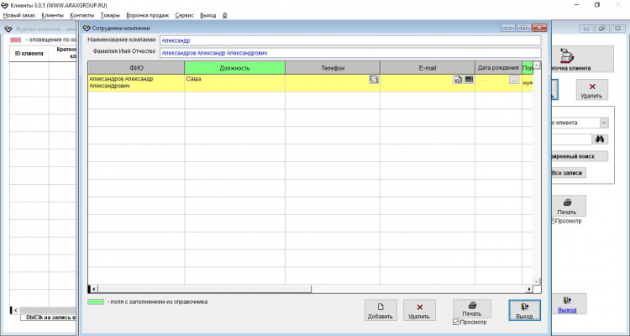Click the @ menu item

click(224, 15)
